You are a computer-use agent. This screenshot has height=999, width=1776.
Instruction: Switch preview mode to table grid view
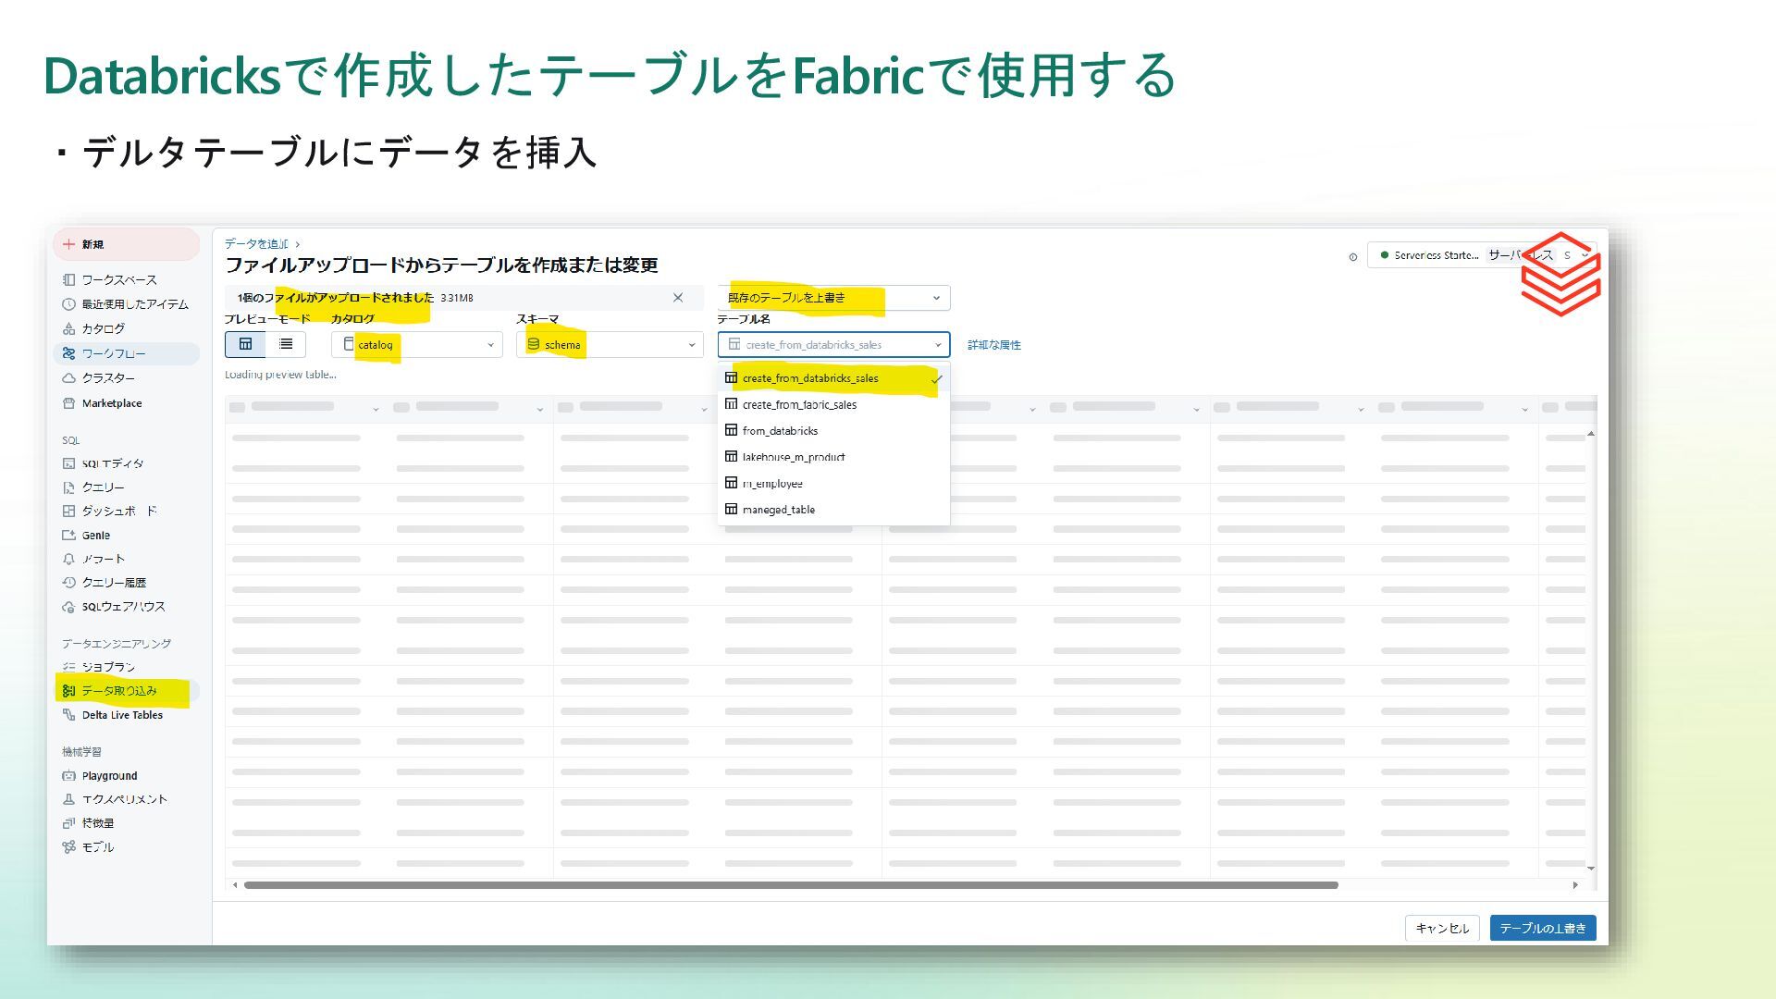click(x=245, y=344)
